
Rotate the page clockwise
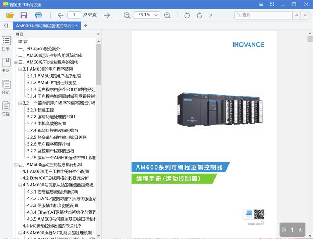[199, 15]
